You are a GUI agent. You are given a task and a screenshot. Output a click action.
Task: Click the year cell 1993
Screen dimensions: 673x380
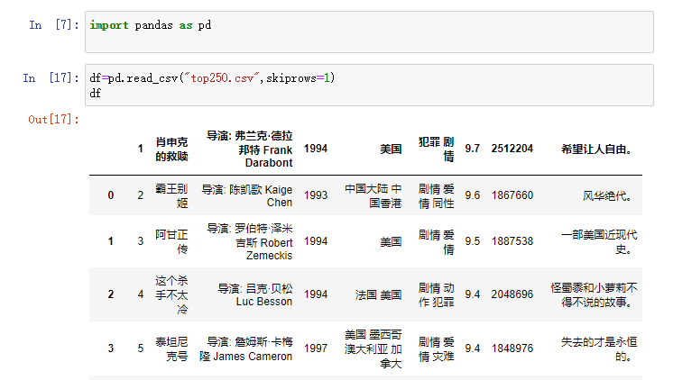pyautogui.click(x=316, y=195)
